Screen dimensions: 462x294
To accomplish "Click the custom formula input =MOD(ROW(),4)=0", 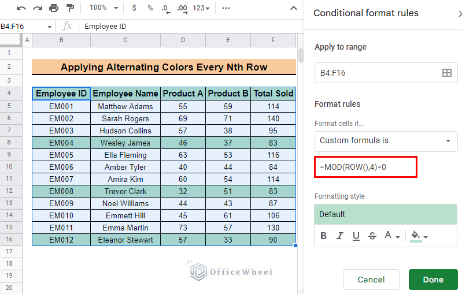I will (x=365, y=167).
